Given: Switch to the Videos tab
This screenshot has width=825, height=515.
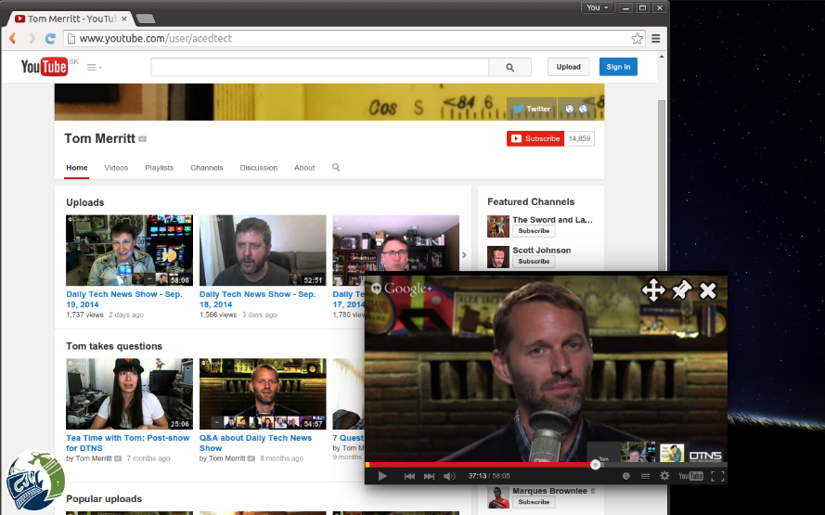Looking at the screenshot, I should click(x=116, y=168).
